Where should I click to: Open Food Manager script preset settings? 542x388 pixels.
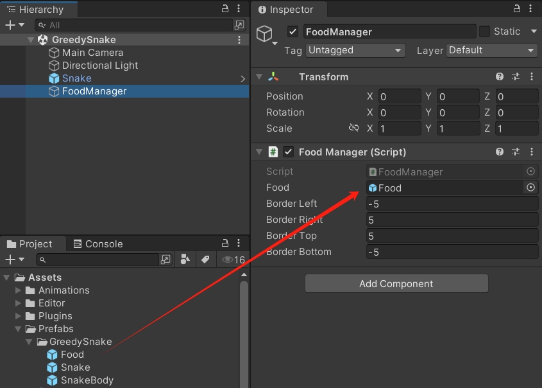tap(516, 152)
